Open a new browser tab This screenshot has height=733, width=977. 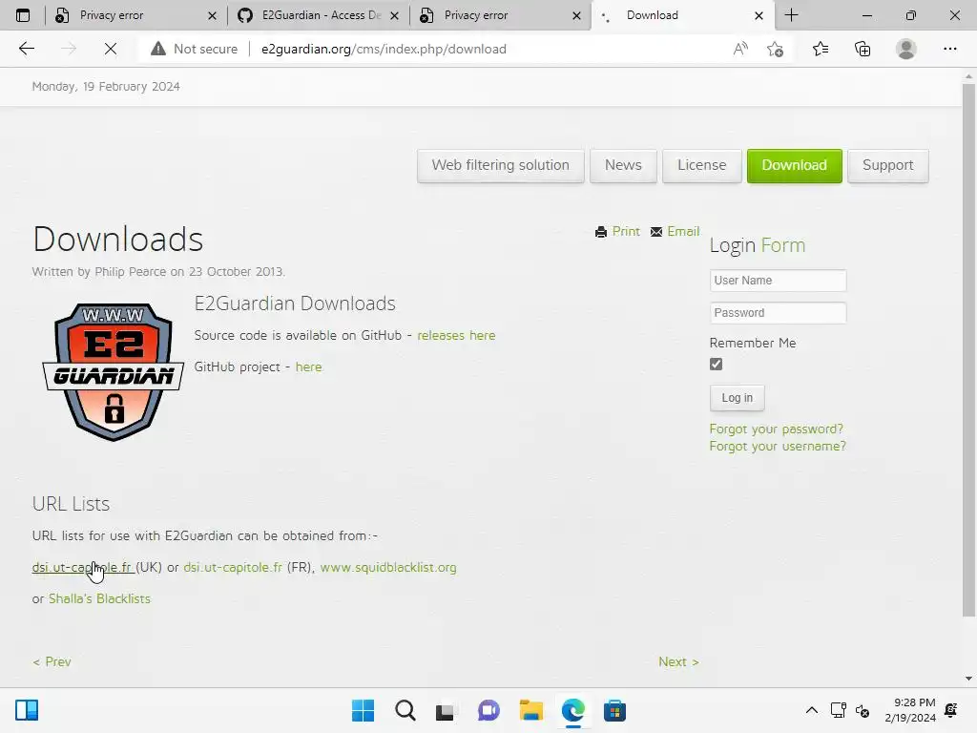point(791,15)
